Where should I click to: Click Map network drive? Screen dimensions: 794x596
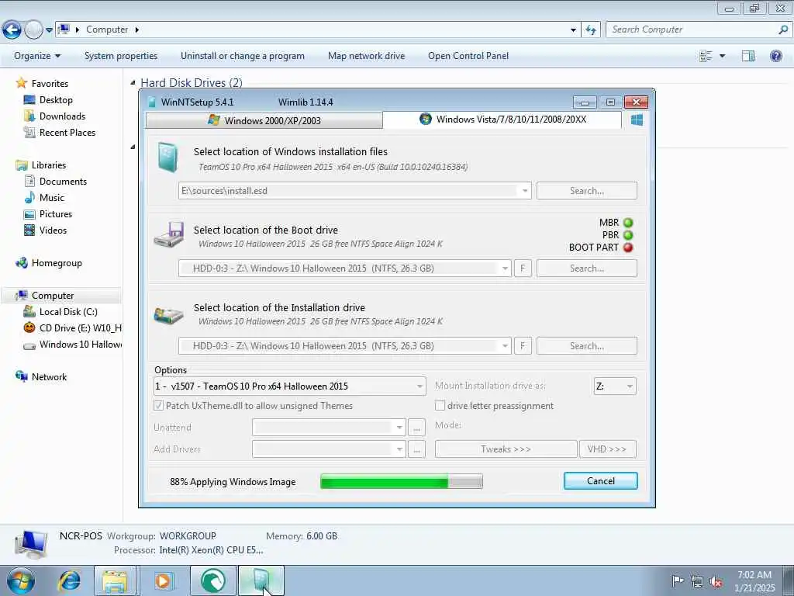366,56
